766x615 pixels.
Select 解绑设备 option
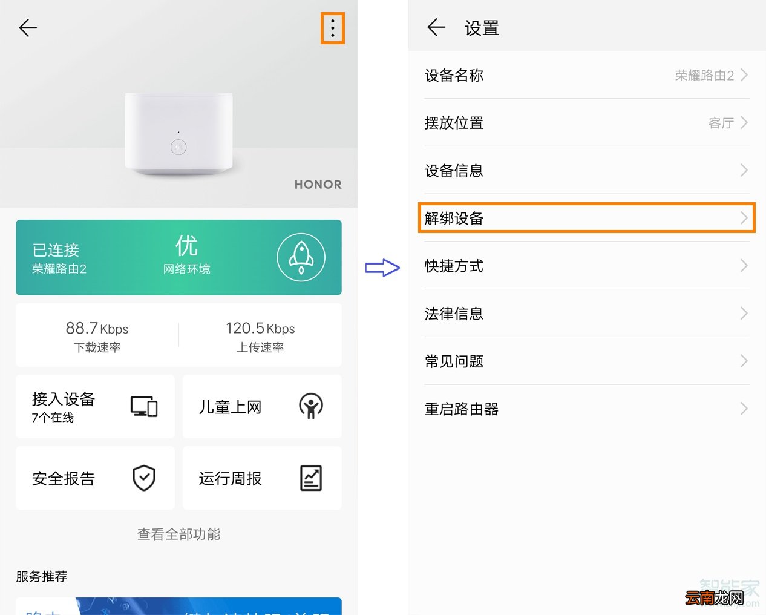[587, 218]
